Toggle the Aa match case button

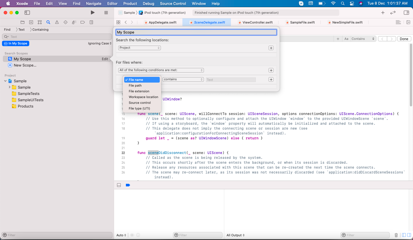point(346,39)
